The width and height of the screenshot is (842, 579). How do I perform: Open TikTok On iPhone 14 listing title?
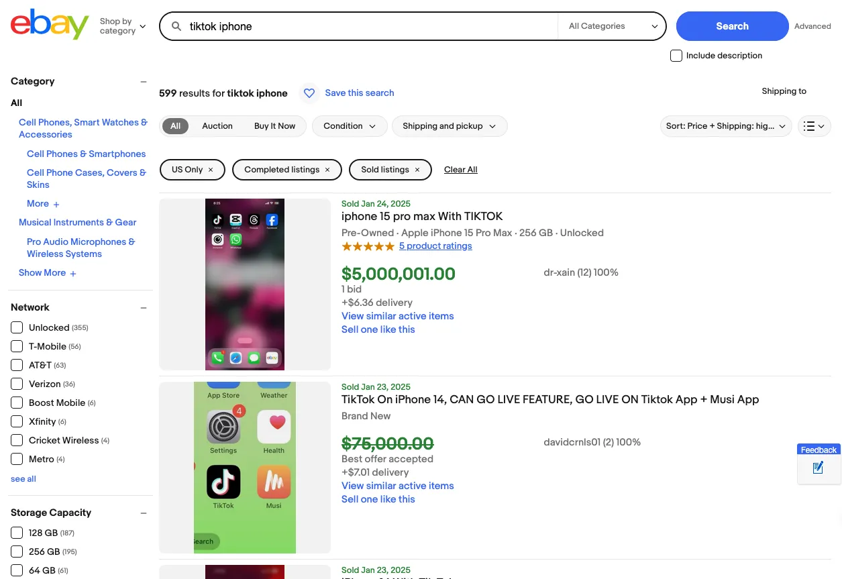(x=550, y=400)
